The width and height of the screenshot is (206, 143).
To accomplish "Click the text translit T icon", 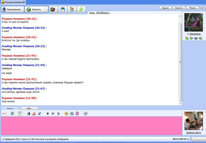I will click(12, 113).
